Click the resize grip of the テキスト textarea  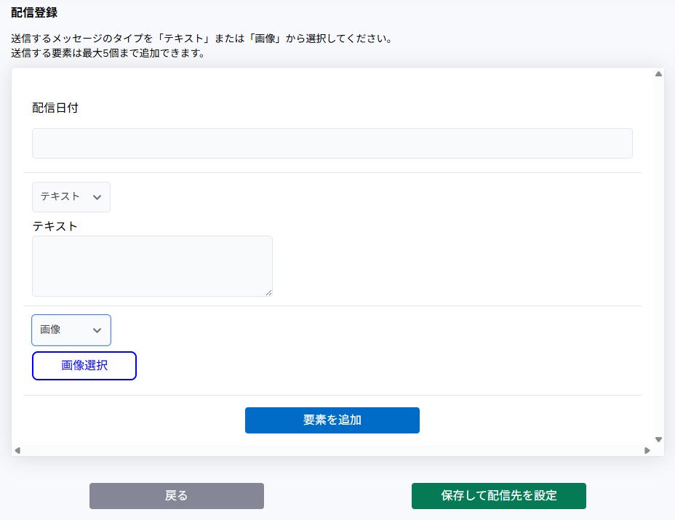pyautogui.click(x=268, y=292)
